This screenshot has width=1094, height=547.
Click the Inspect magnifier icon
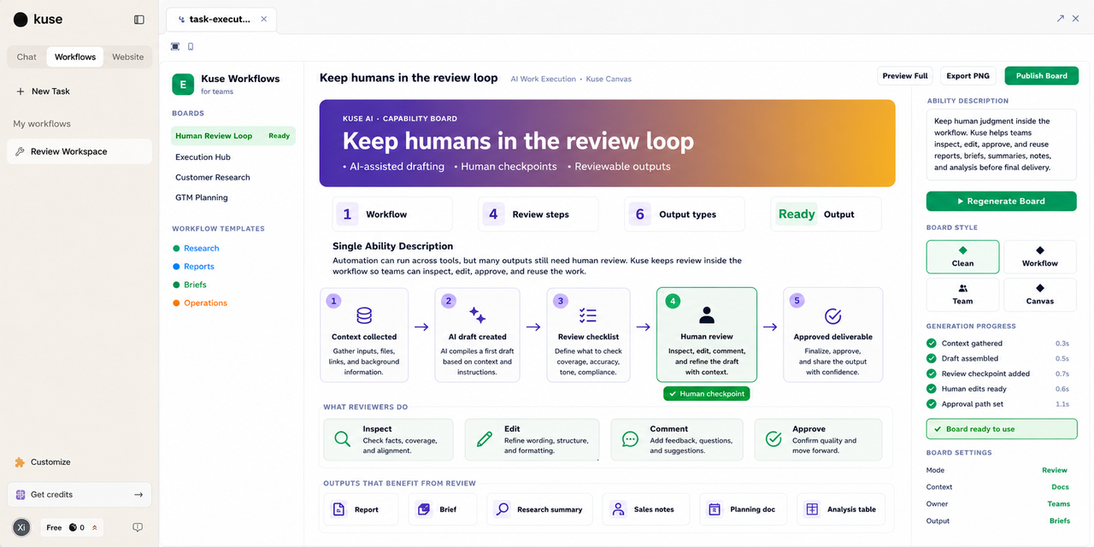coord(343,439)
